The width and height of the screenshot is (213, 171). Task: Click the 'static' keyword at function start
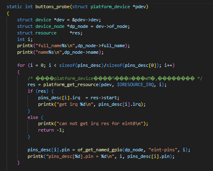point(14,7)
